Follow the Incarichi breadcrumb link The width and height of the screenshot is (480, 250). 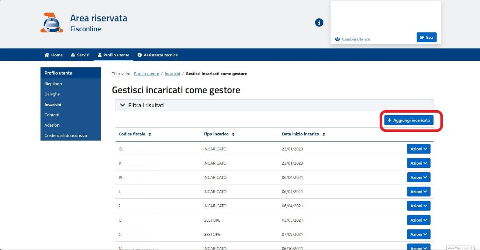(x=172, y=74)
